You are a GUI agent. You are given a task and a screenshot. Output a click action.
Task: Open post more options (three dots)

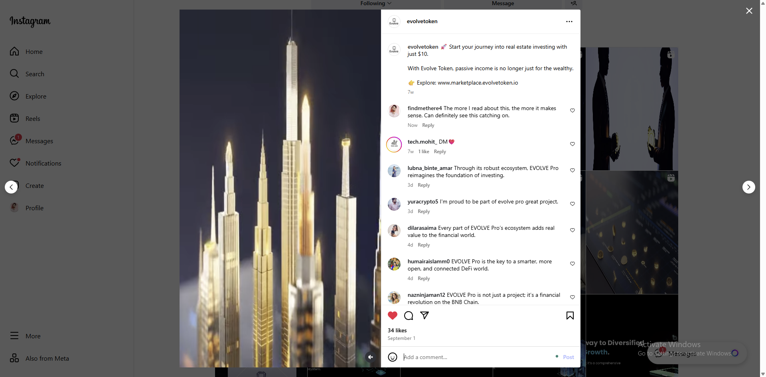point(569,22)
